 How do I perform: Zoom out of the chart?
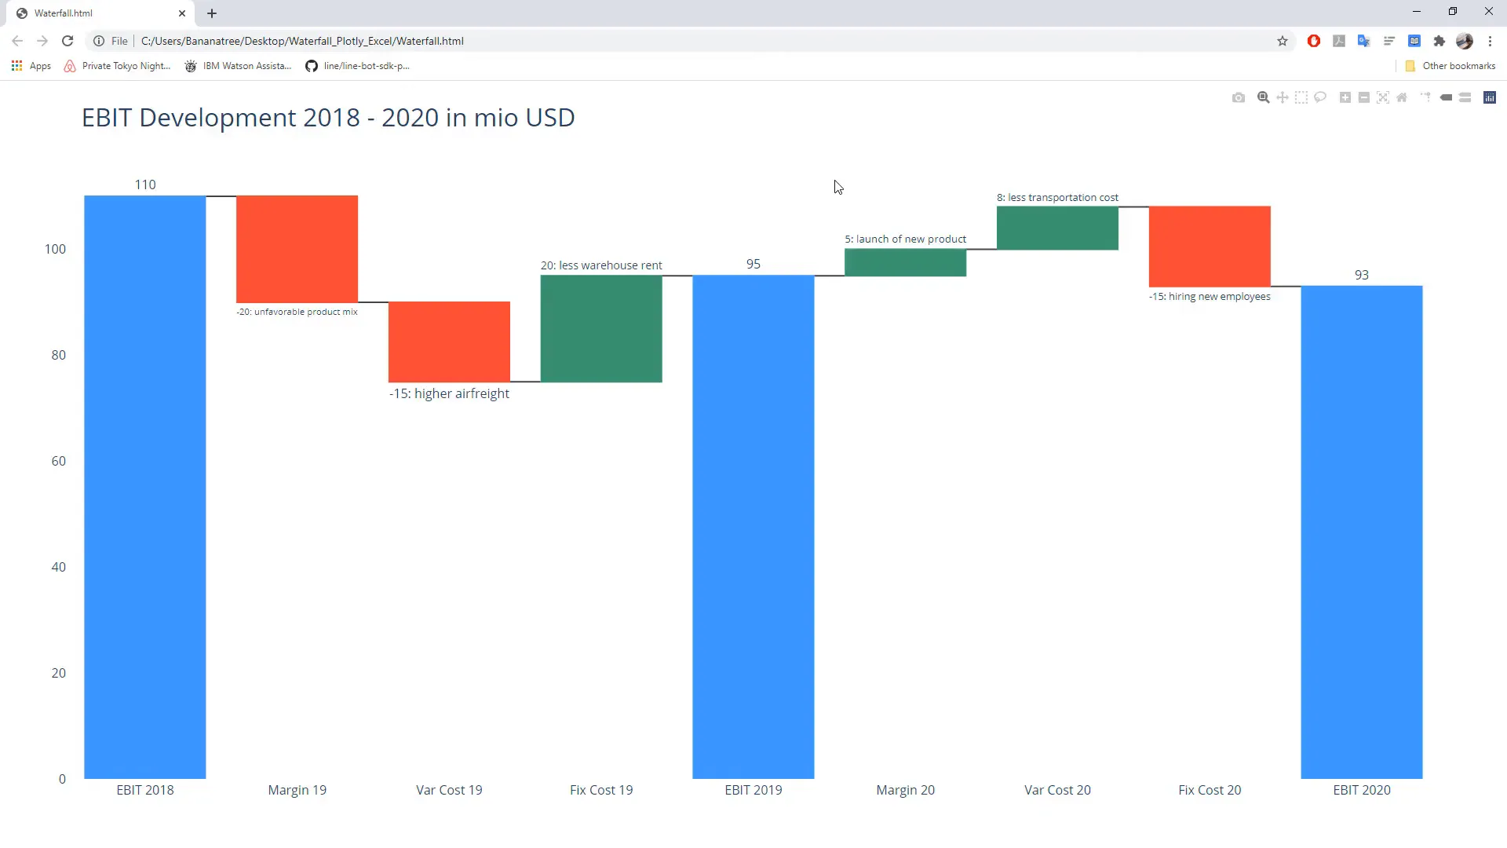(1366, 97)
